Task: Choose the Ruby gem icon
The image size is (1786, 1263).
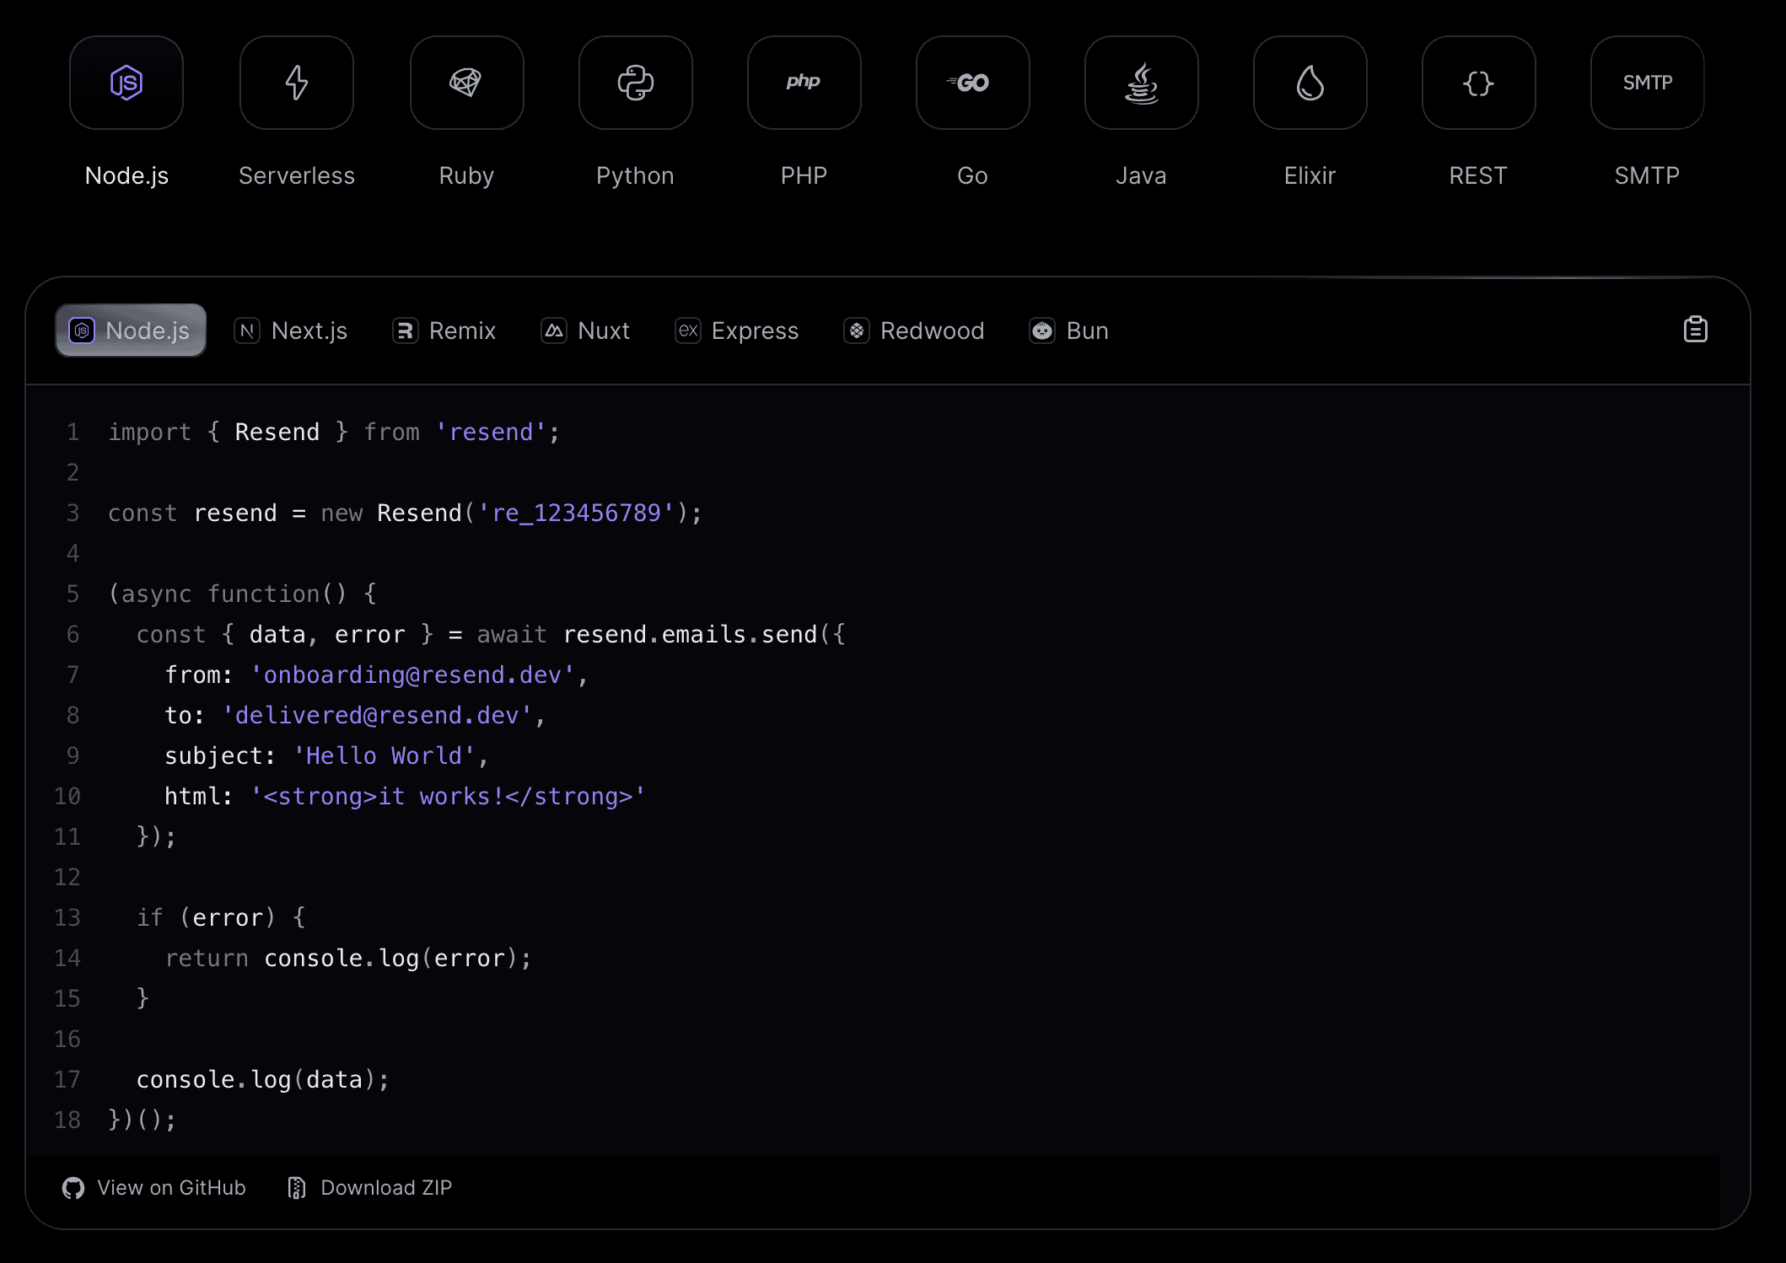Action: click(466, 83)
